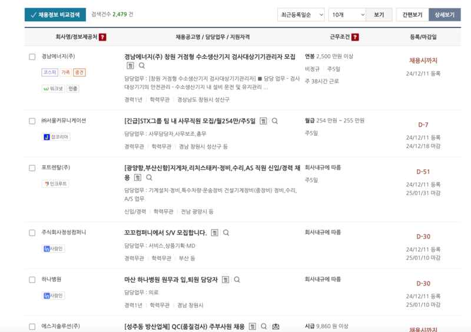Screen dimensions: 471x332
Task: Open the 10개 results-per-page dropdown
Action: (347, 15)
